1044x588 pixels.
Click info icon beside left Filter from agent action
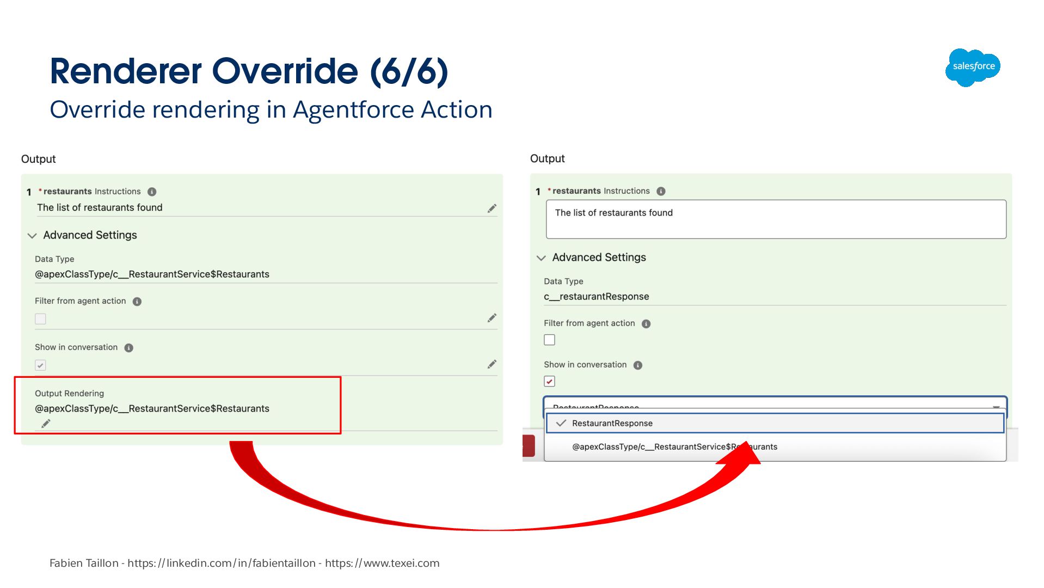(137, 302)
